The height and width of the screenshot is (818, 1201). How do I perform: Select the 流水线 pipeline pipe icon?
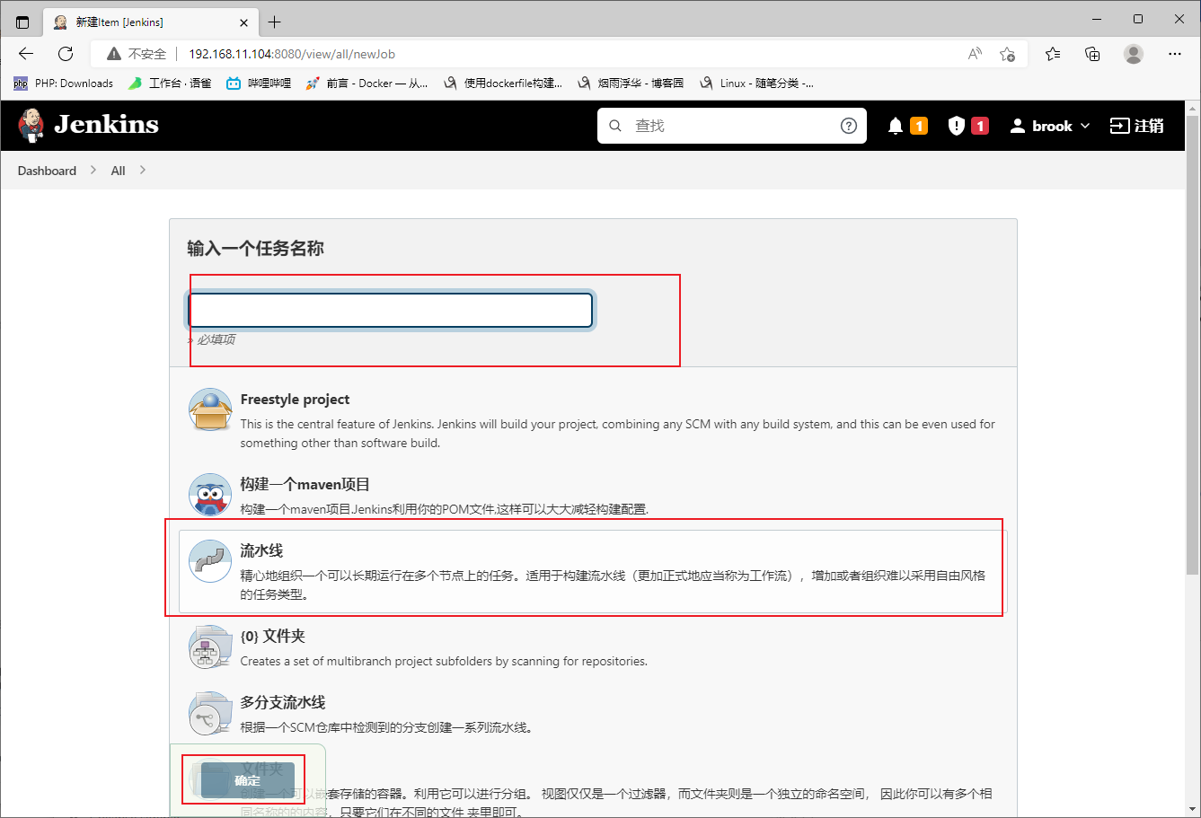tap(210, 561)
